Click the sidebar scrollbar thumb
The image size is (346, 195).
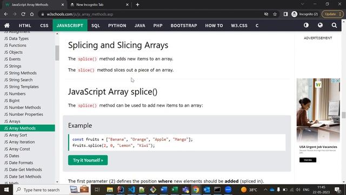[x=57, y=53]
